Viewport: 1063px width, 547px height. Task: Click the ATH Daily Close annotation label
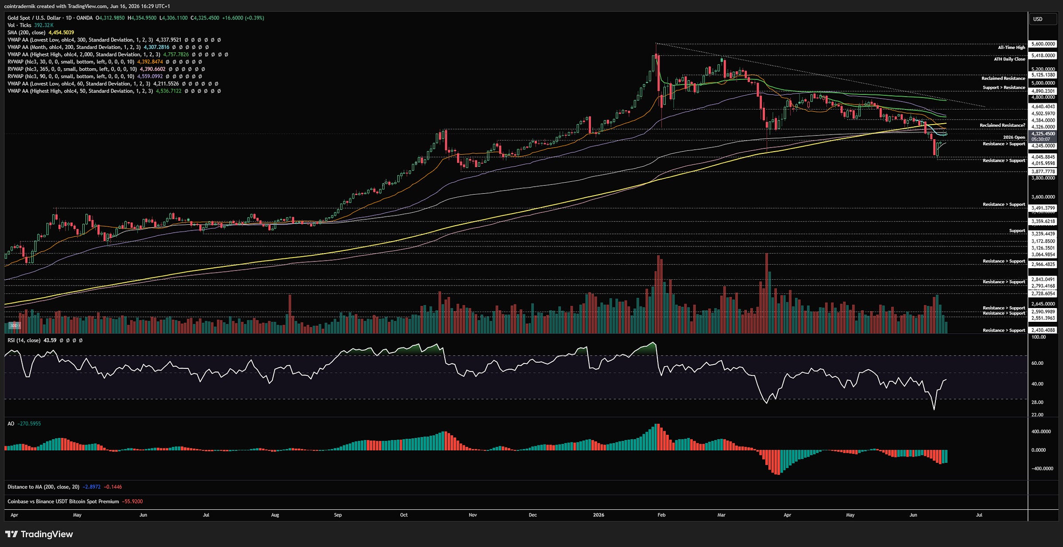1009,59
